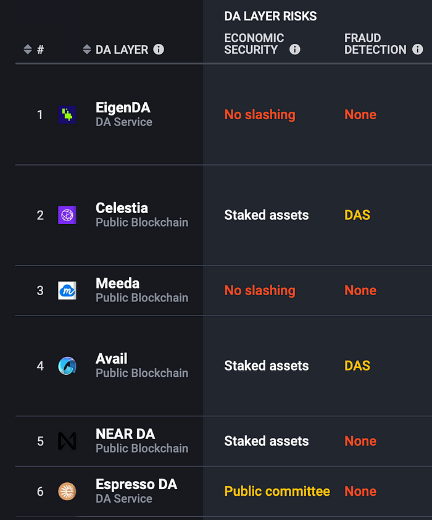Open the Avail project link

pyautogui.click(x=111, y=358)
